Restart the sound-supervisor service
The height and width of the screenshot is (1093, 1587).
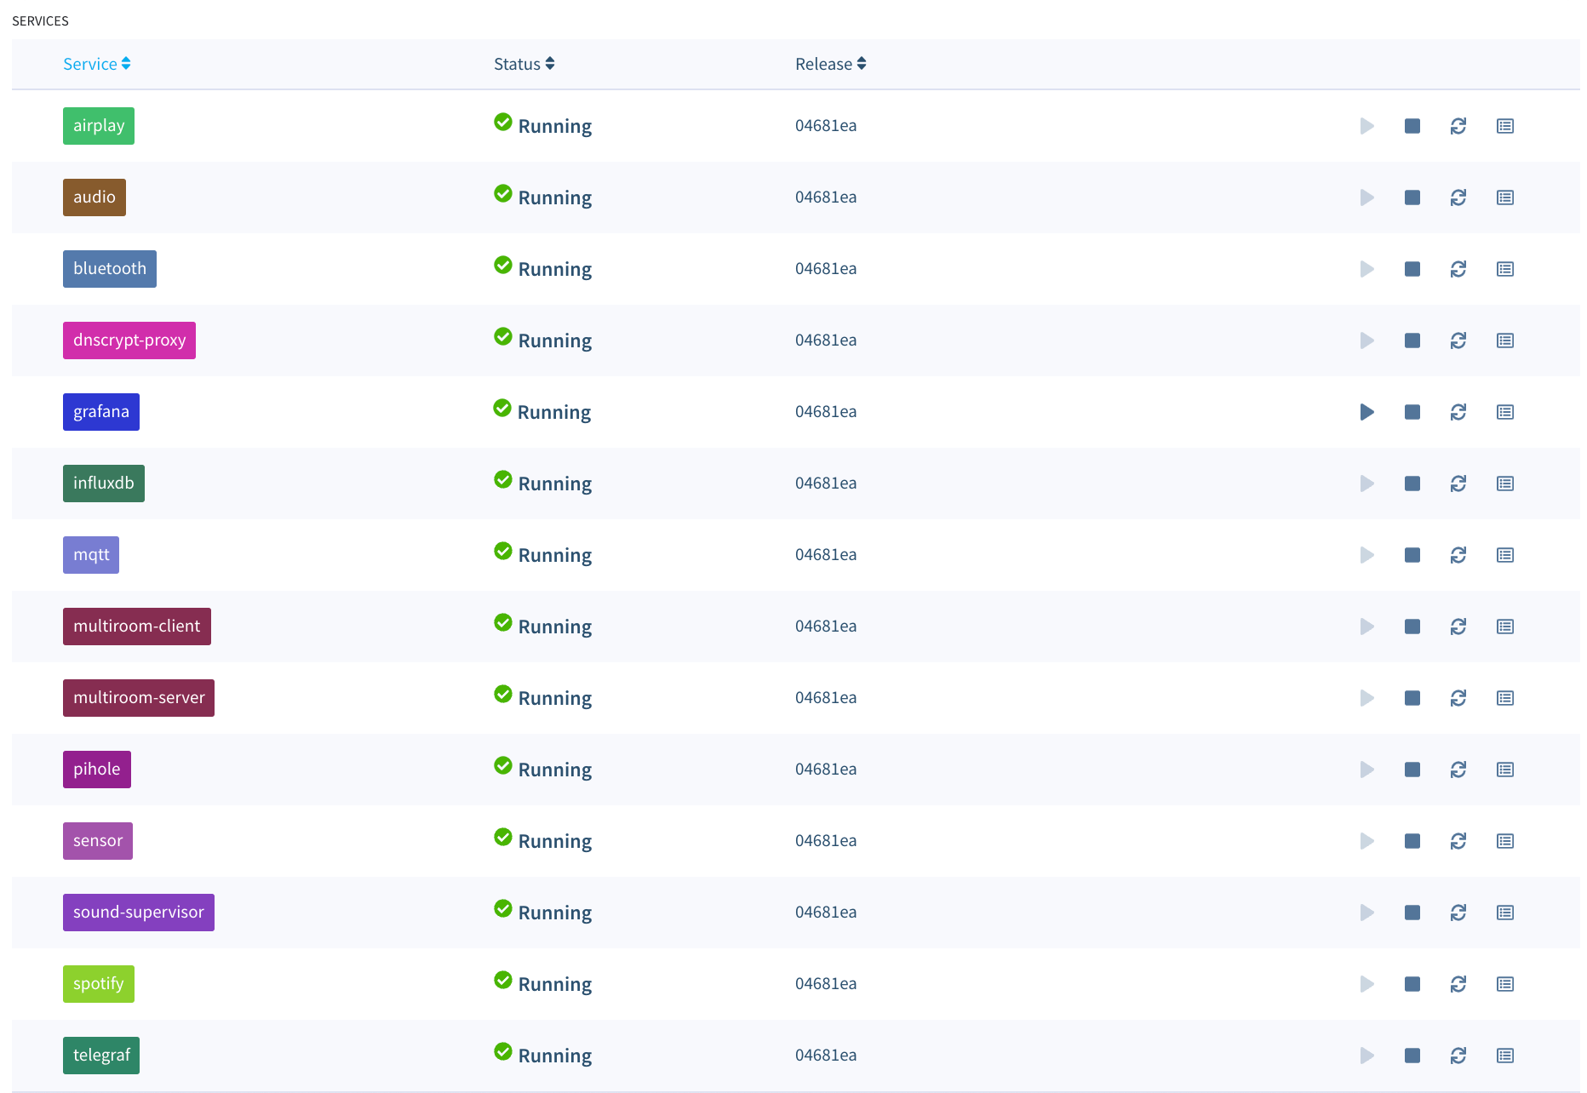pyautogui.click(x=1458, y=913)
